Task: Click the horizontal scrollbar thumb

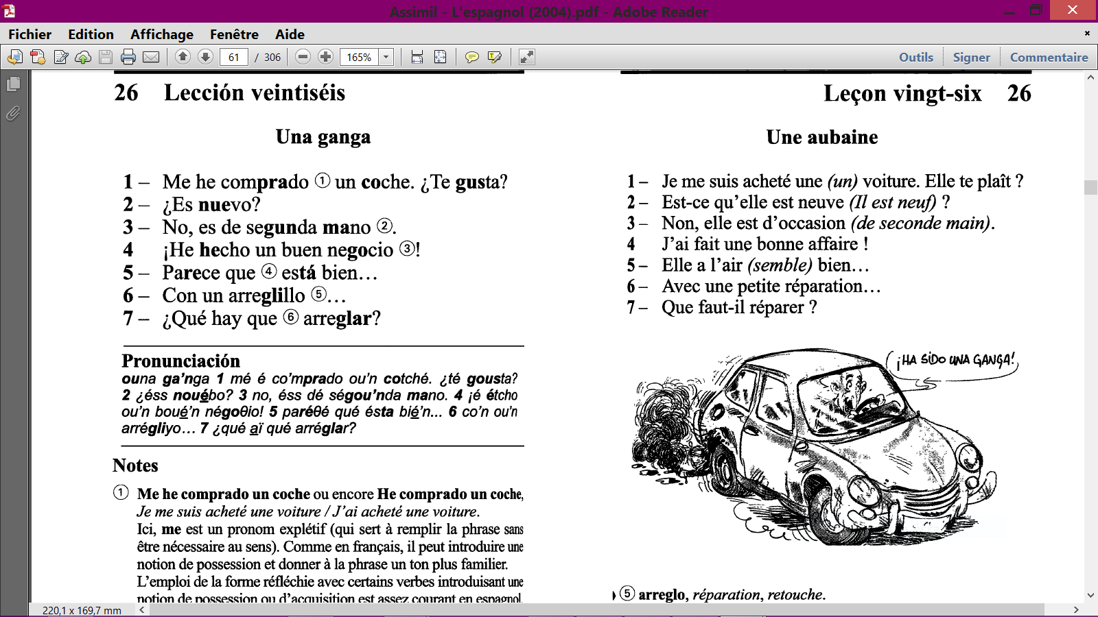Action: tap(596, 609)
